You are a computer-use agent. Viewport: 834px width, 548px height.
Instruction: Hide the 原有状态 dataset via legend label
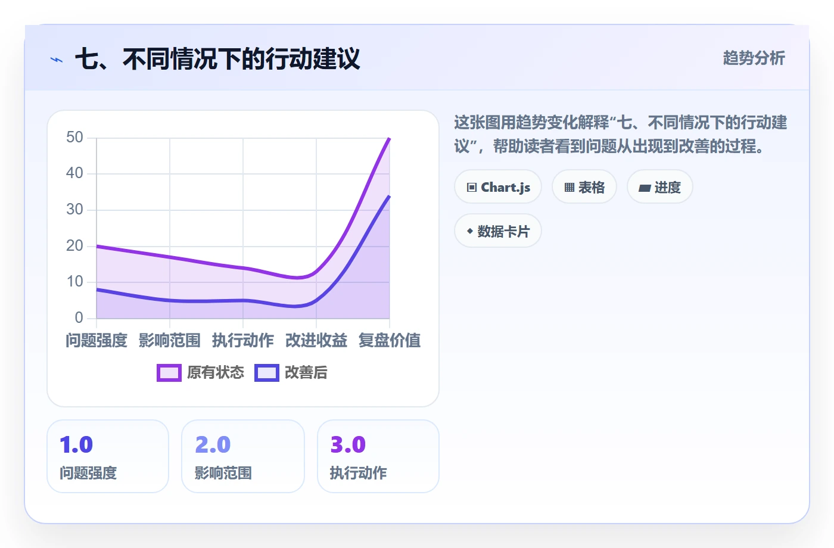[216, 373]
